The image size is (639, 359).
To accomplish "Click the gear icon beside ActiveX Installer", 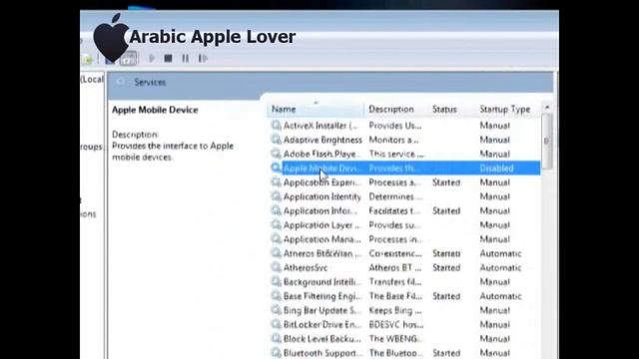I will [x=276, y=126].
